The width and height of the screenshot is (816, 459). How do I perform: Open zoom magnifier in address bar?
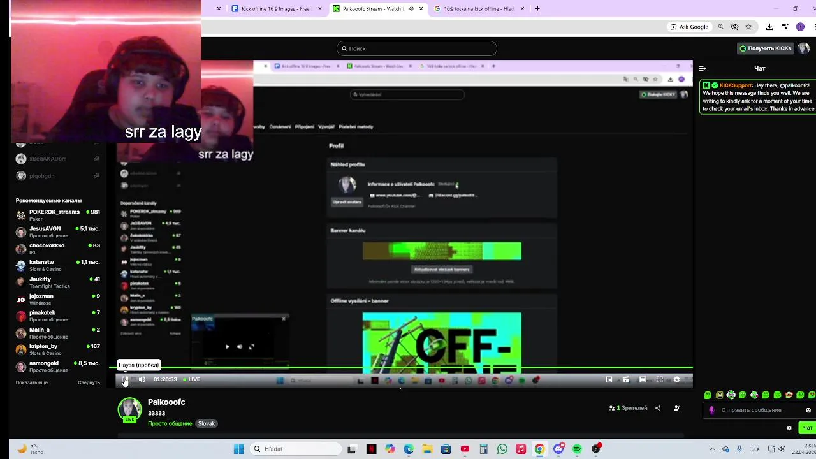coord(721,27)
